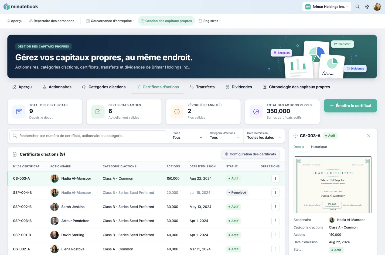Click the share certificate preview thumbnail
The height and width of the screenshot is (255, 385).
(x=333, y=185)
